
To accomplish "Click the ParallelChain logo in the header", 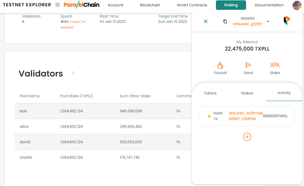I will click(81, 5).
